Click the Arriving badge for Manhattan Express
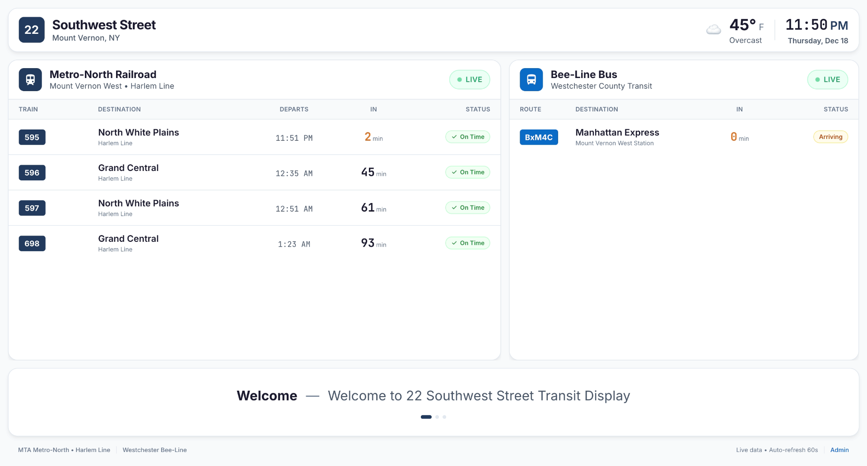 830,137
